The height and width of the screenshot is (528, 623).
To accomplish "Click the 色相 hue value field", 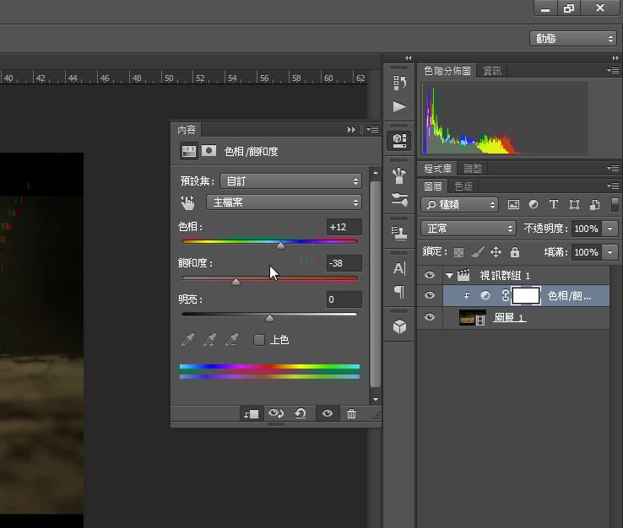I will pyautogui.click(x=344, y=227).
